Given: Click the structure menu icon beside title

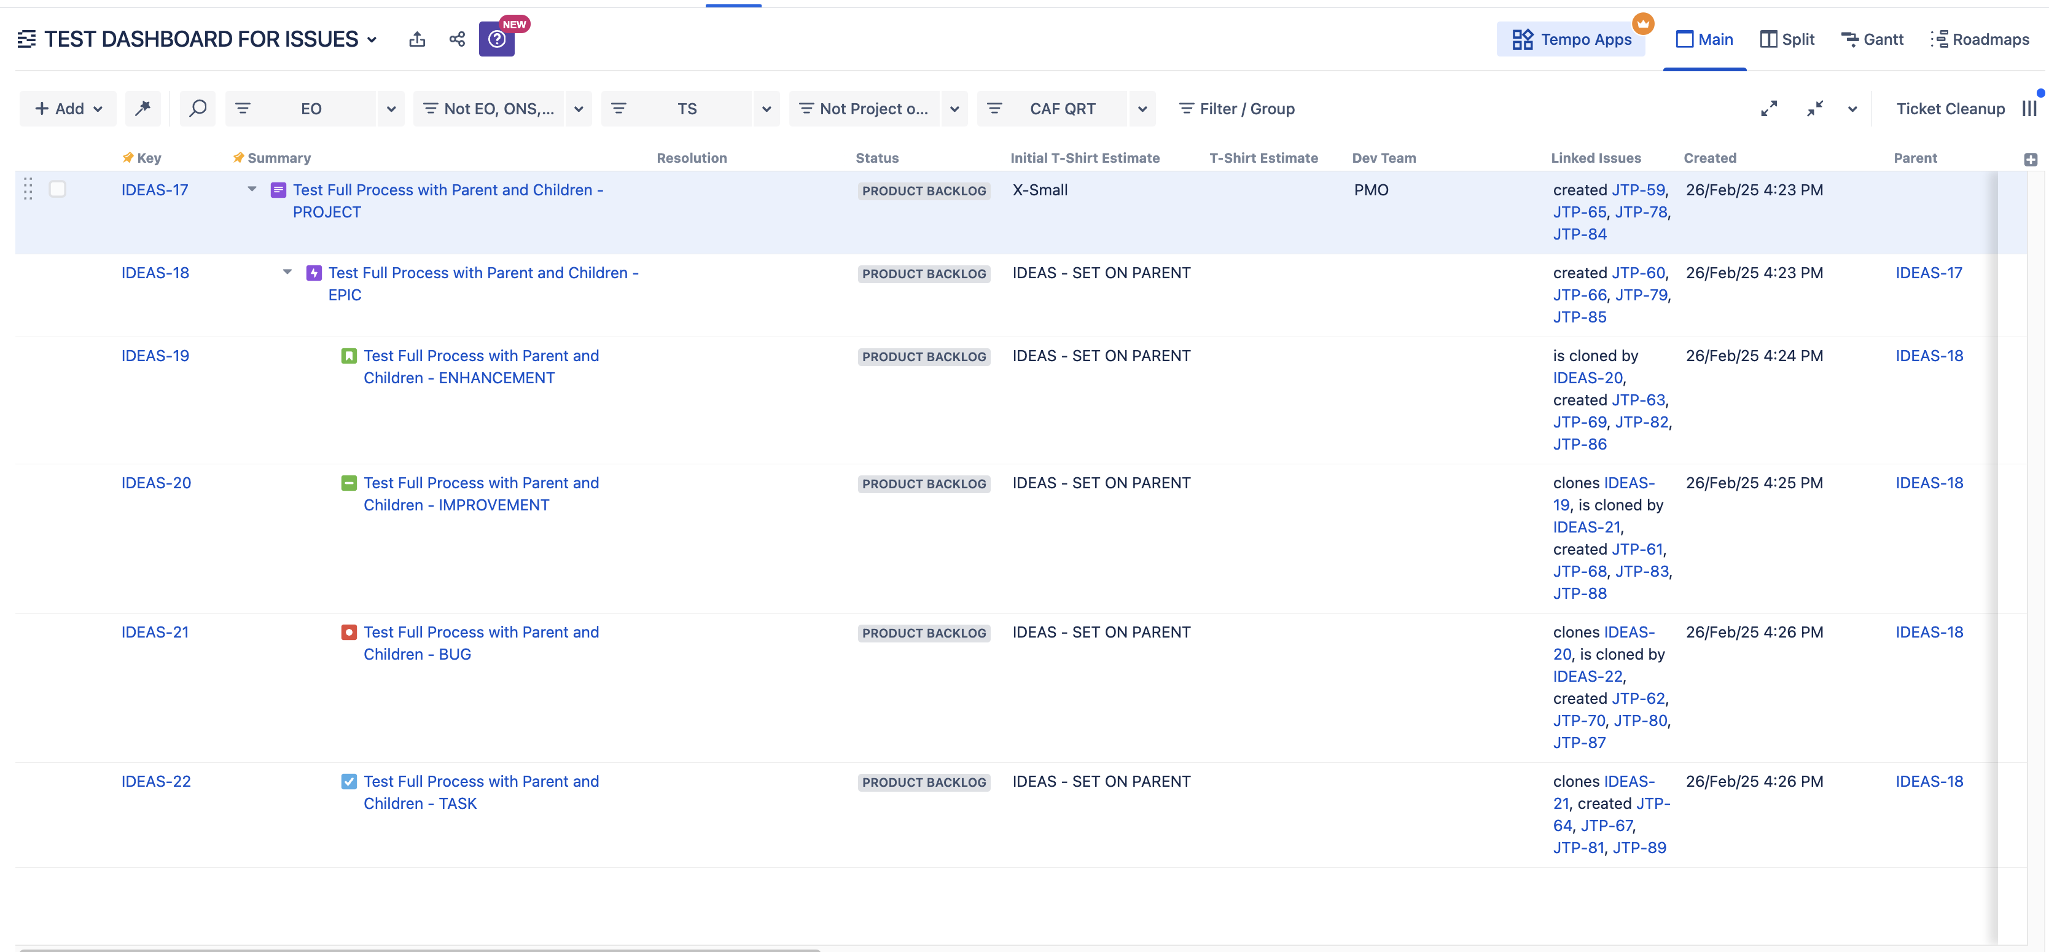Looking at the screenshot, I should (26, 39).
